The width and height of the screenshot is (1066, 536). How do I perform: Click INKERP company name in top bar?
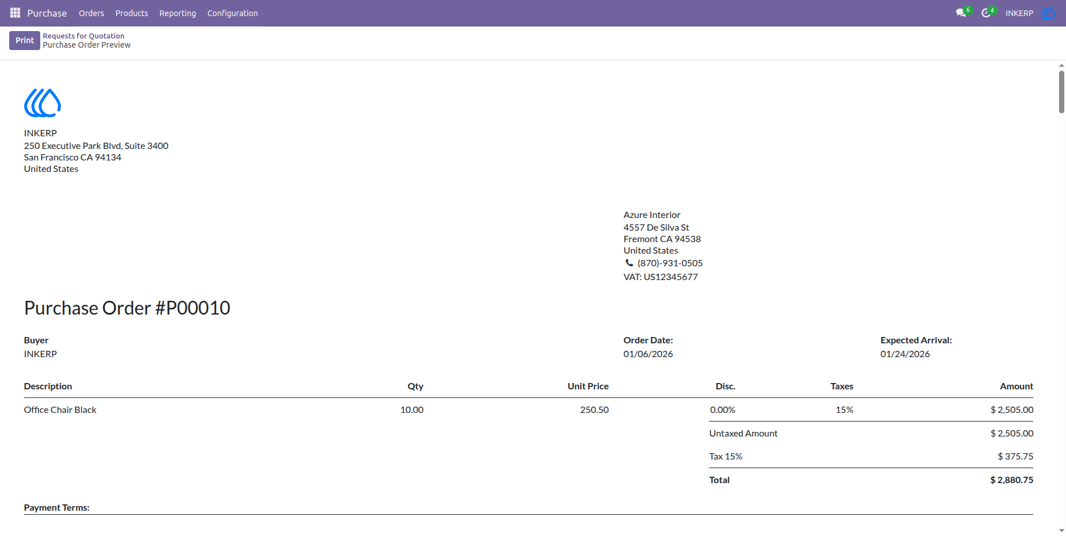pyautogui.click(x=1019, y=13)
